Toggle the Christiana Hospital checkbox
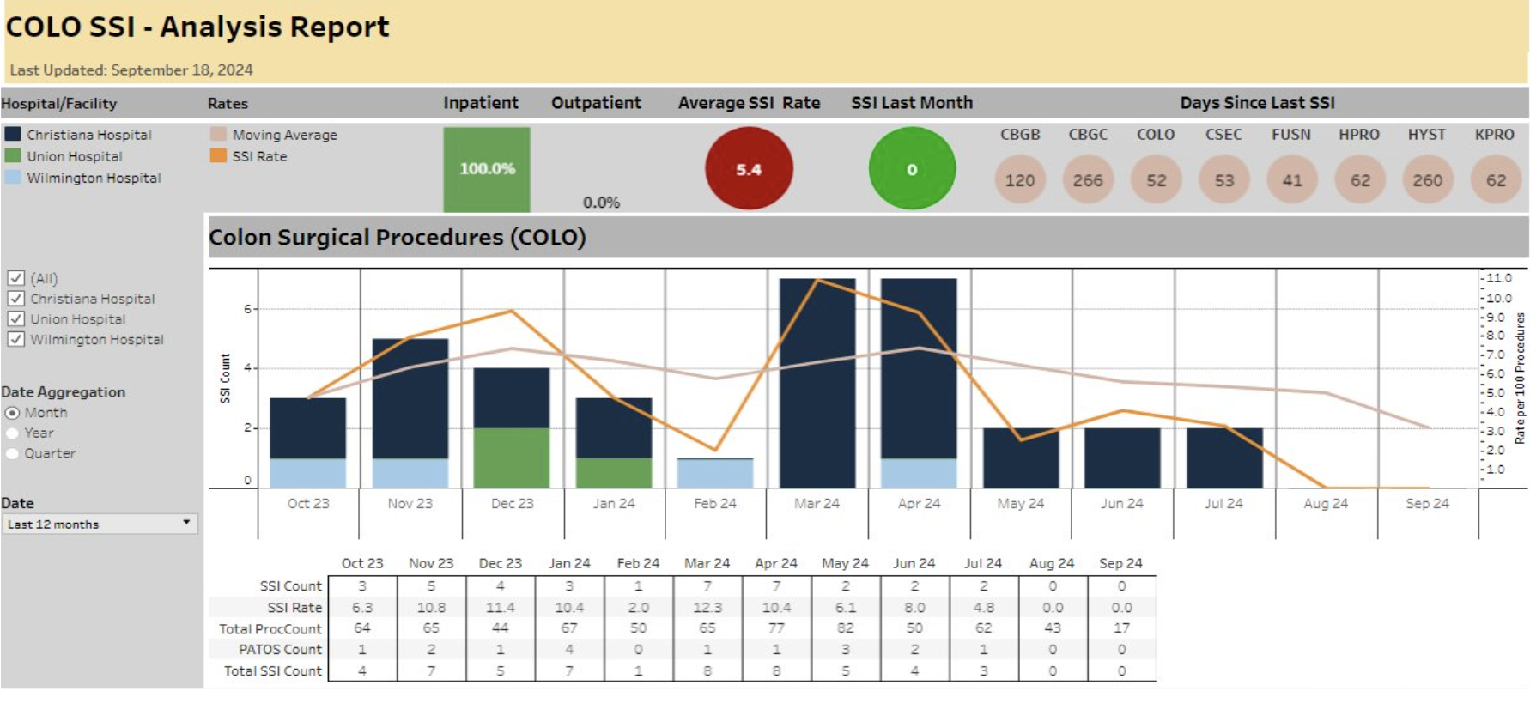This screenshot has height=709, width=1530. click(x=15, y=299)
